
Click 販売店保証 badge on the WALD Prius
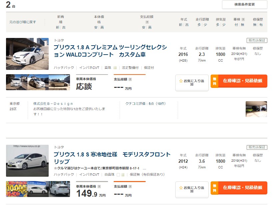tap(257, 41)
